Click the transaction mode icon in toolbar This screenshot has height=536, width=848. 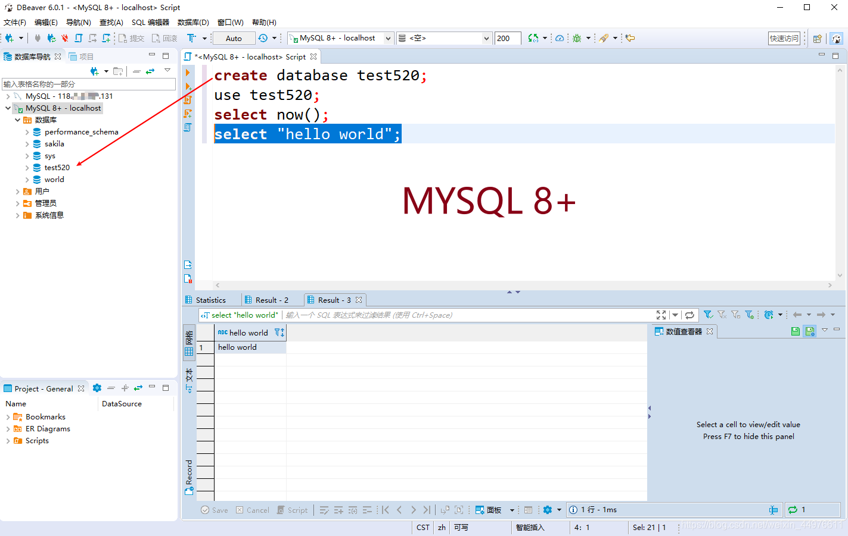coord(191,38)
